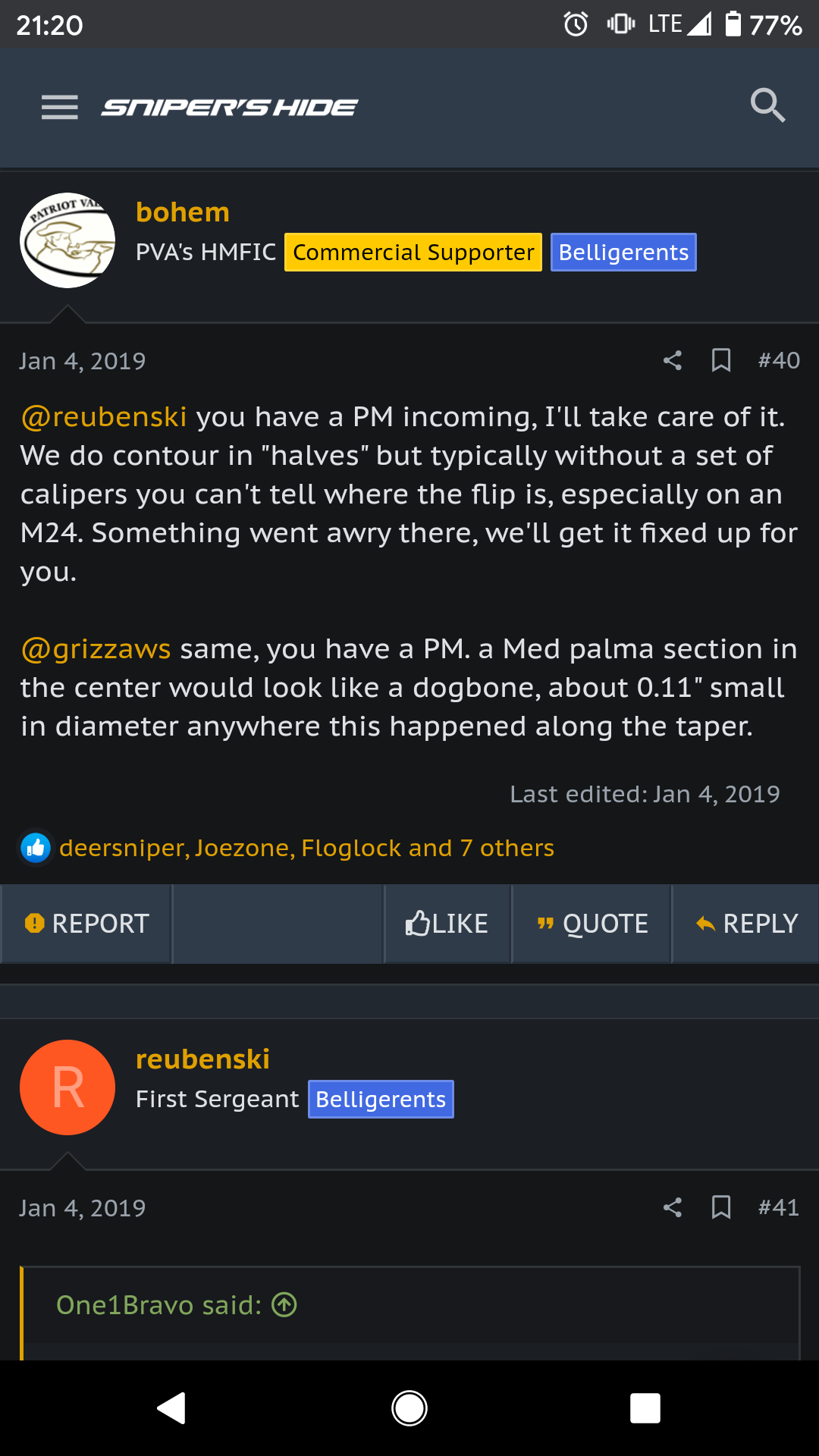
Task: Show the 7 others who liked
Action: [x=507, y=848]
